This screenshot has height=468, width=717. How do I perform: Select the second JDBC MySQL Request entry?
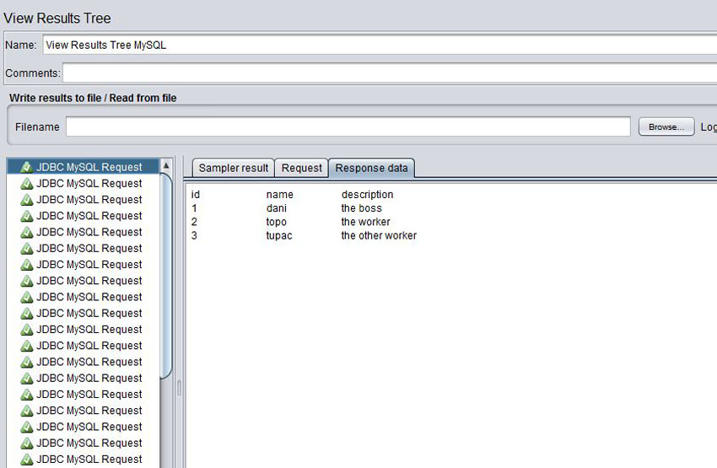pyautogui.click(x=89, y=183)
